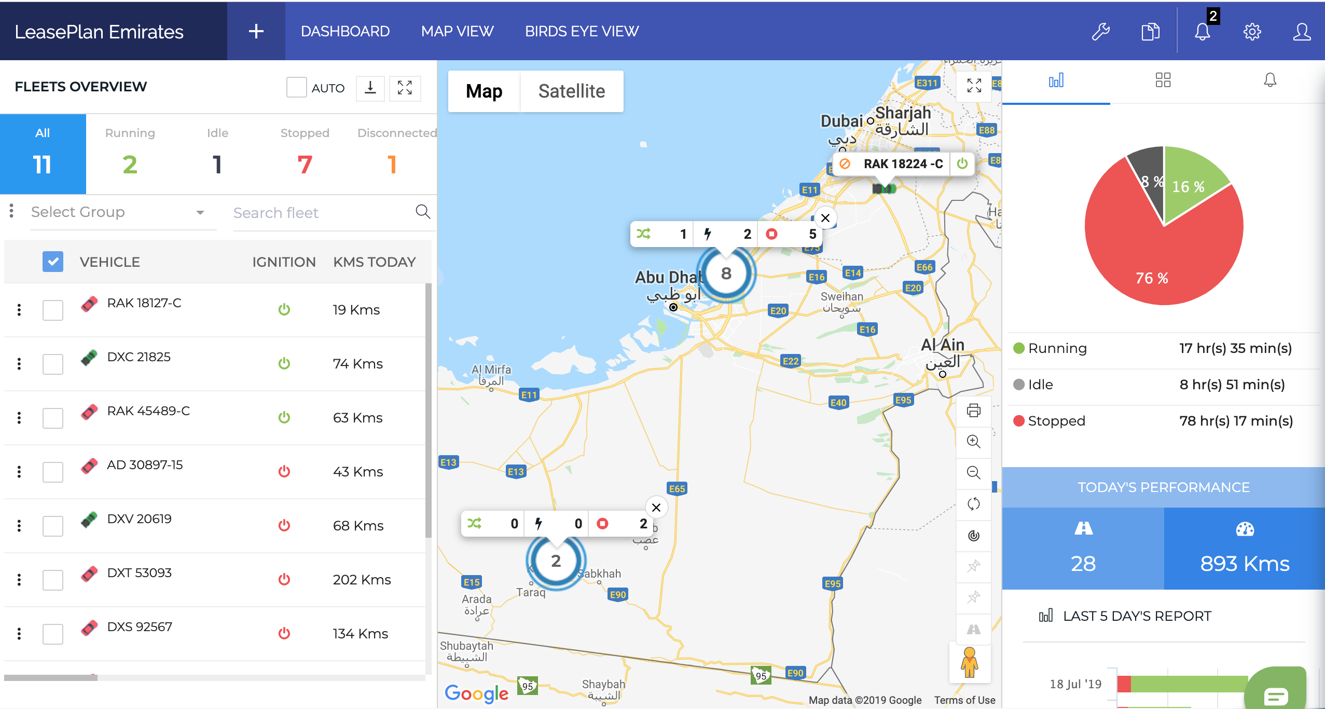Viewport: 1325px width, 709px height.
Task: Switch map to Satellite view
Action: [x=572, y=91]
